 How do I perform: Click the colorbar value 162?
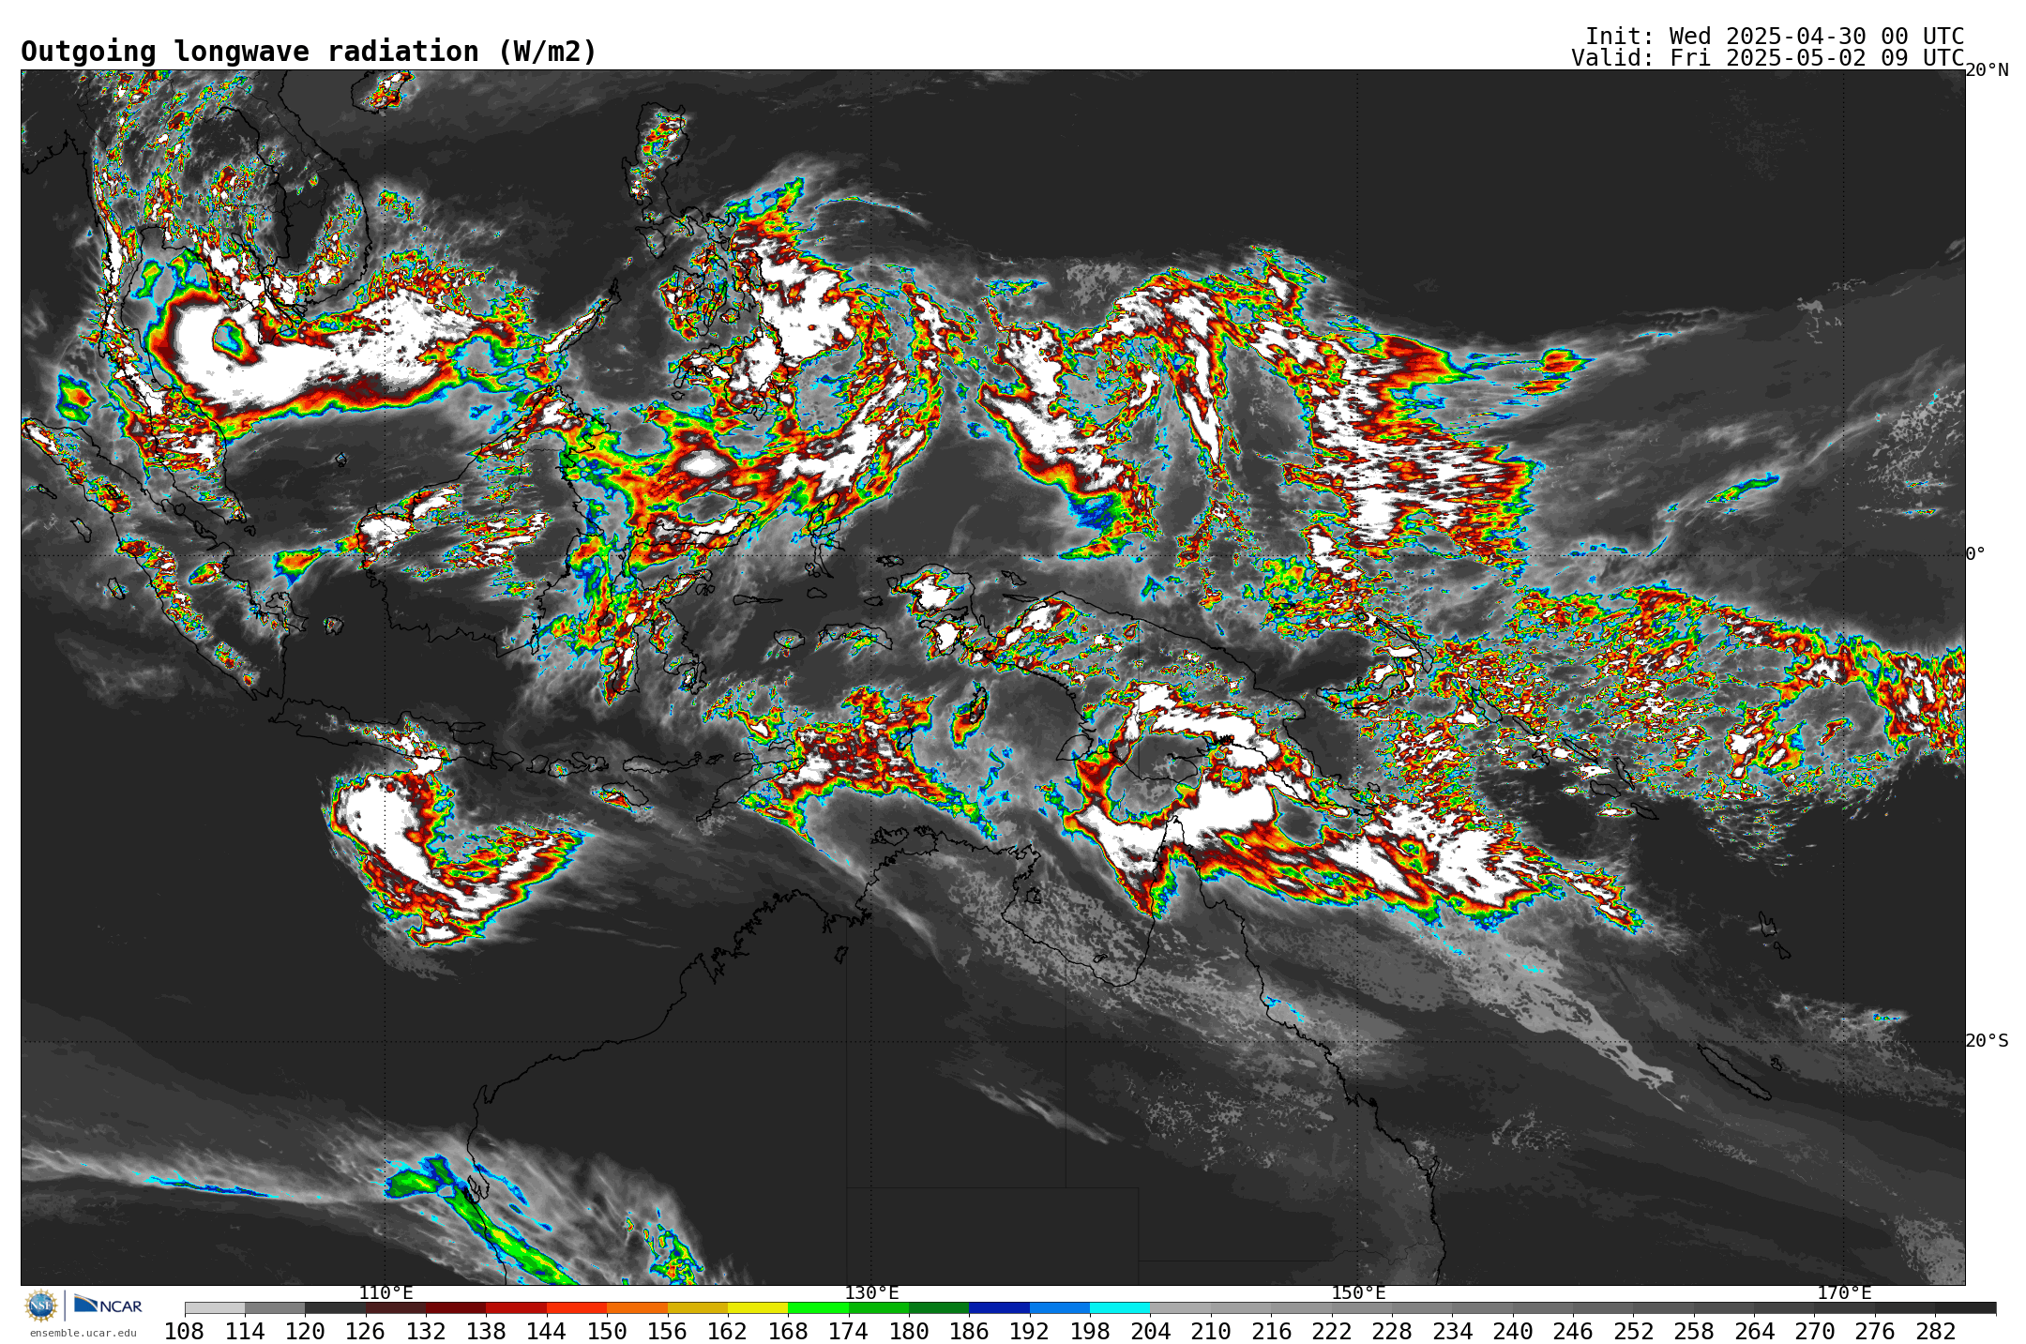(728, 1332)
